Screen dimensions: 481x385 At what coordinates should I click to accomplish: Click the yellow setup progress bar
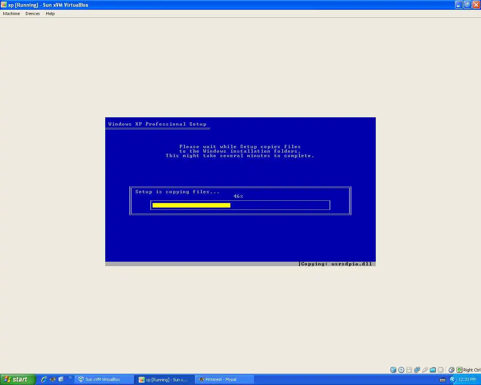coord(191,205)
